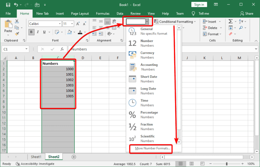Open the Insert cells dropdown
This screenshot has height=167, width=260.
pos(220,22)
